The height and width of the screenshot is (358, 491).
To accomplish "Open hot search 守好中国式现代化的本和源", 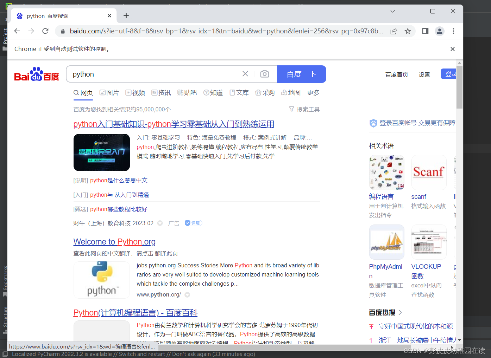I will [416, 326].
